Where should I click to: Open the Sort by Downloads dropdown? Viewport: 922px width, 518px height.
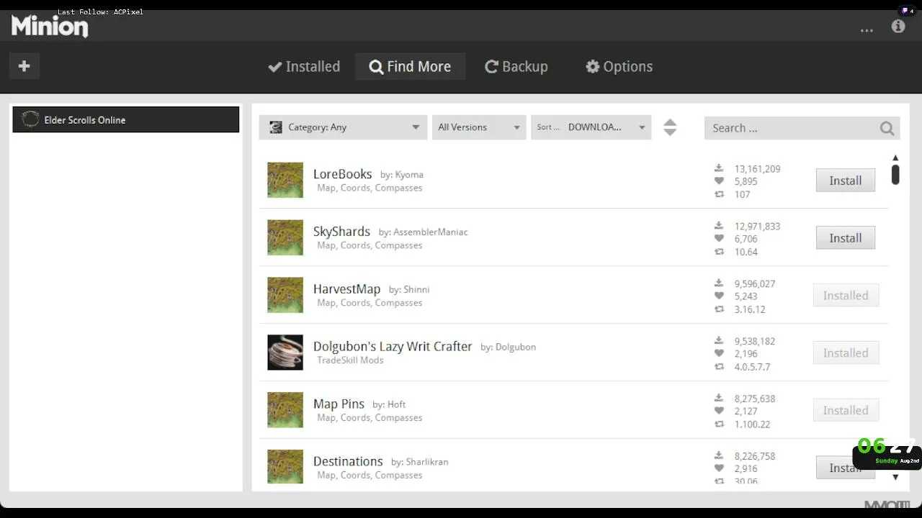591,127
